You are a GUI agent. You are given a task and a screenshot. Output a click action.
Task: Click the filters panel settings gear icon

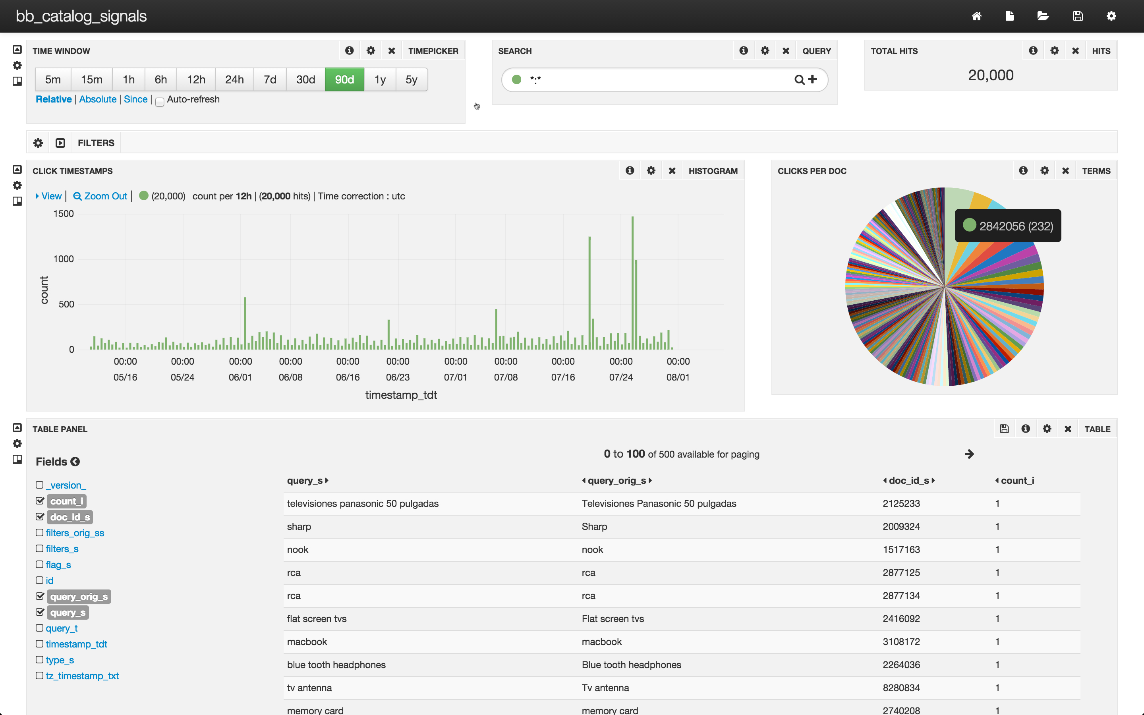38,143
